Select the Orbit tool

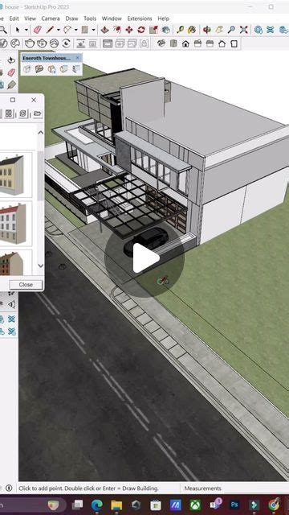click(x=207, y=30)
